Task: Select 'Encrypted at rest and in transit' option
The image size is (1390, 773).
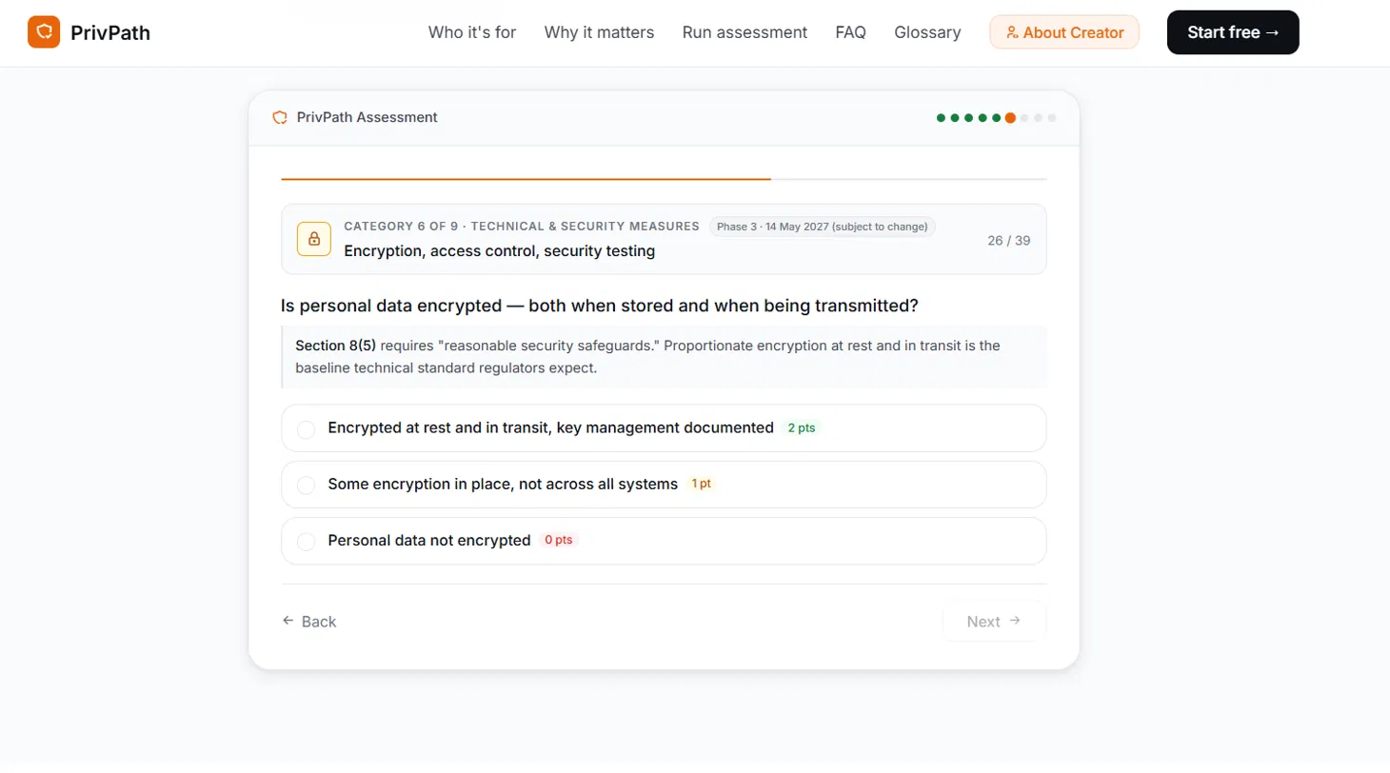Action: tap(664, 428)
